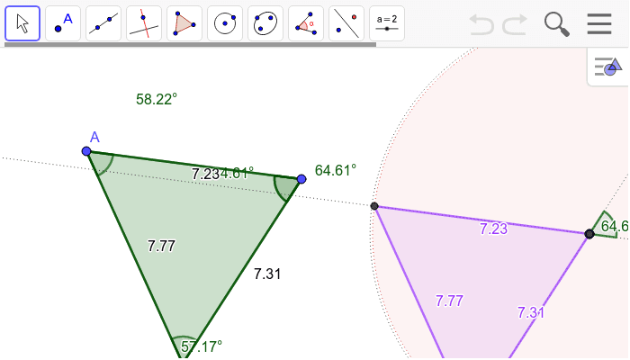Open the hamburger main menu

tap(599, 24)
